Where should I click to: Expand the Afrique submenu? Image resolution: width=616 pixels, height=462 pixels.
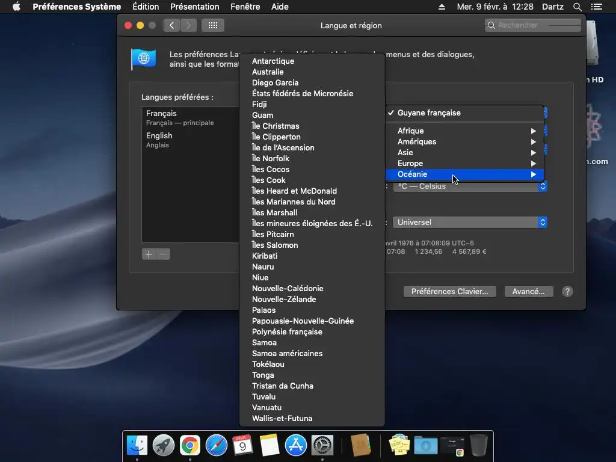point(465,131)
